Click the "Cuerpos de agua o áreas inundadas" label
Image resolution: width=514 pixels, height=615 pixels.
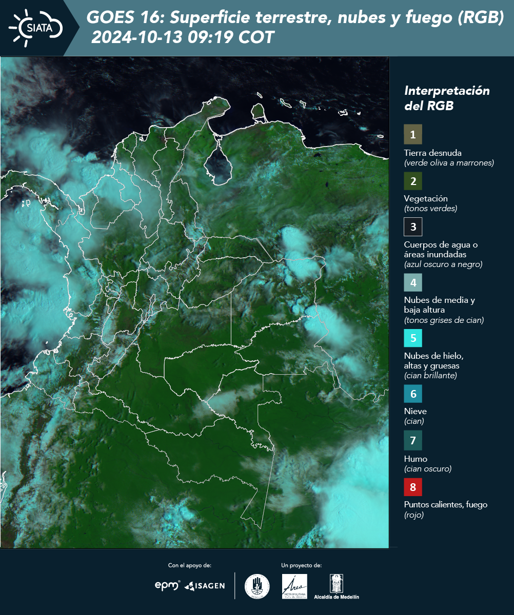(x=441, y=250)
